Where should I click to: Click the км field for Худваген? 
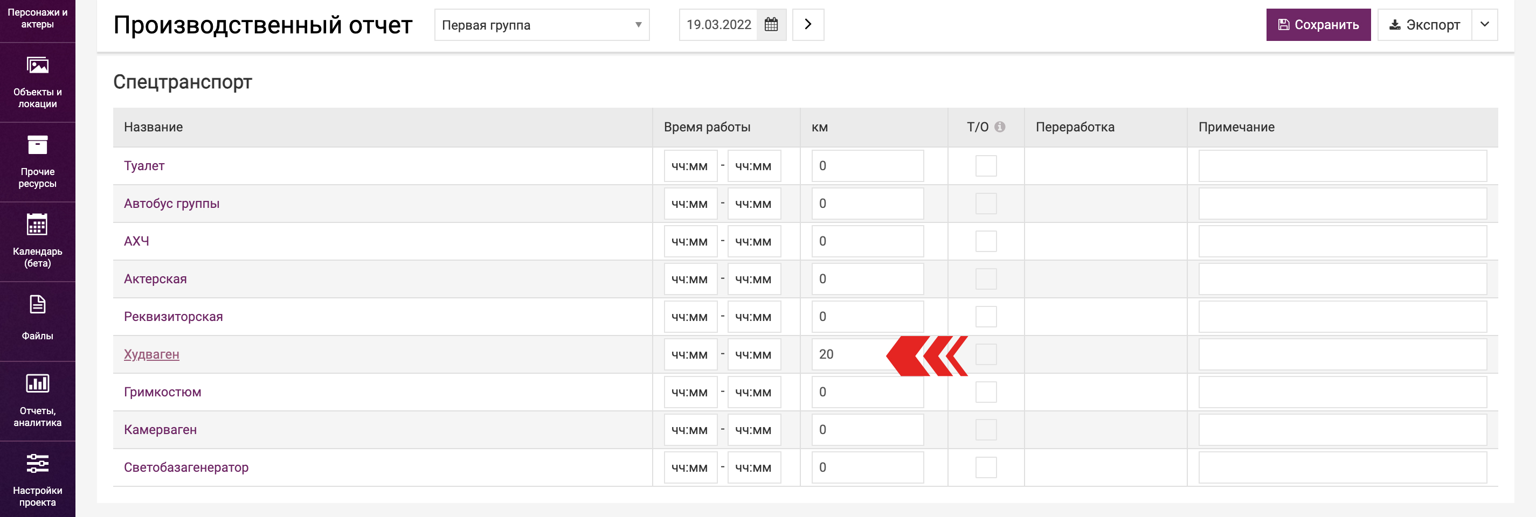[x=867, y=354]
